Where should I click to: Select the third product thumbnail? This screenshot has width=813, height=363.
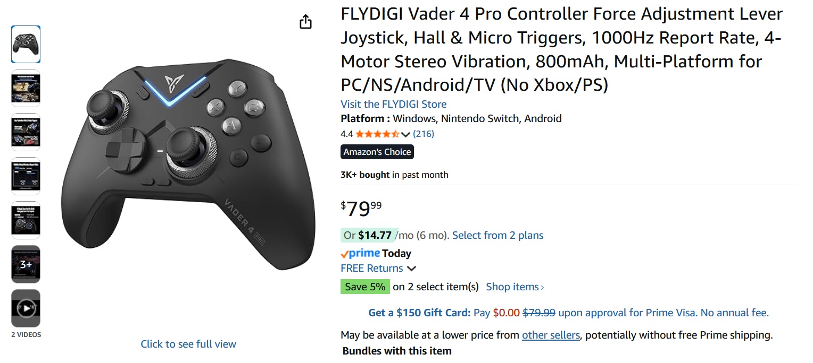(x=26, y=133)
